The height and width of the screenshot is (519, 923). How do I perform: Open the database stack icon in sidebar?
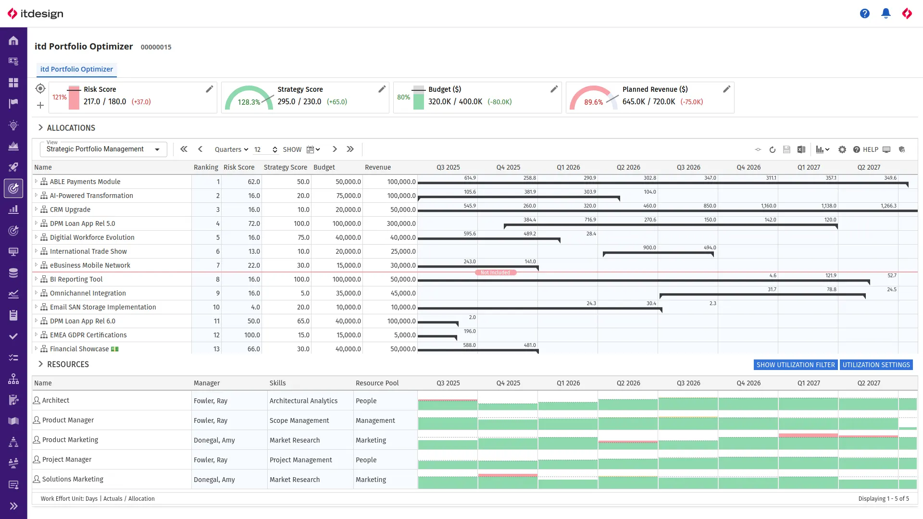(x=13, y=273)
